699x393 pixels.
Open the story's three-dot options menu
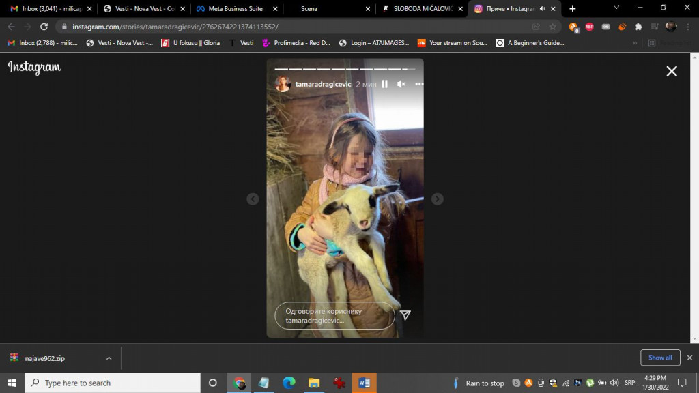coord(419,84)
